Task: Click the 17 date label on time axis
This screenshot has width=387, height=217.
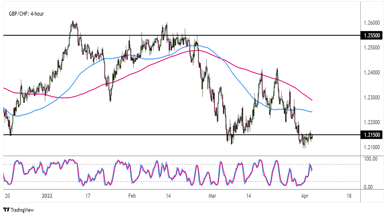Action: 88,196
